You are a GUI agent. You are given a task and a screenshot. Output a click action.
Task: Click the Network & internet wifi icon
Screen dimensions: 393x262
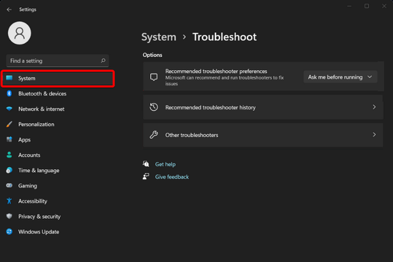(x=9, y=109)
